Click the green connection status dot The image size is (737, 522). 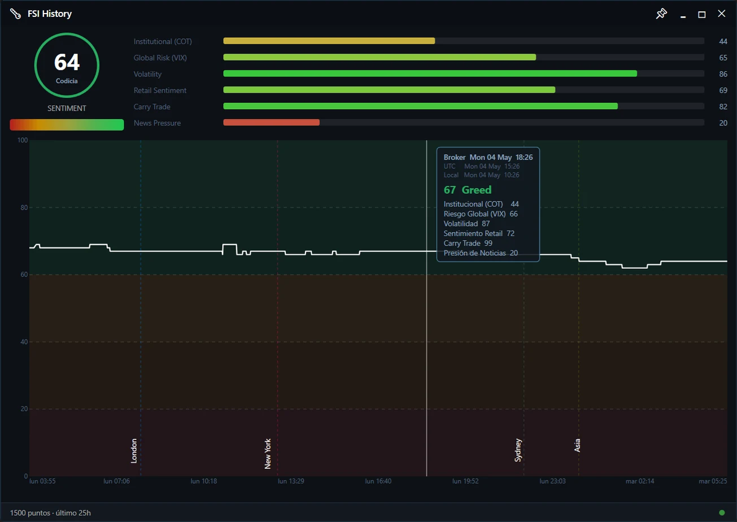click(x=722, y=512)
